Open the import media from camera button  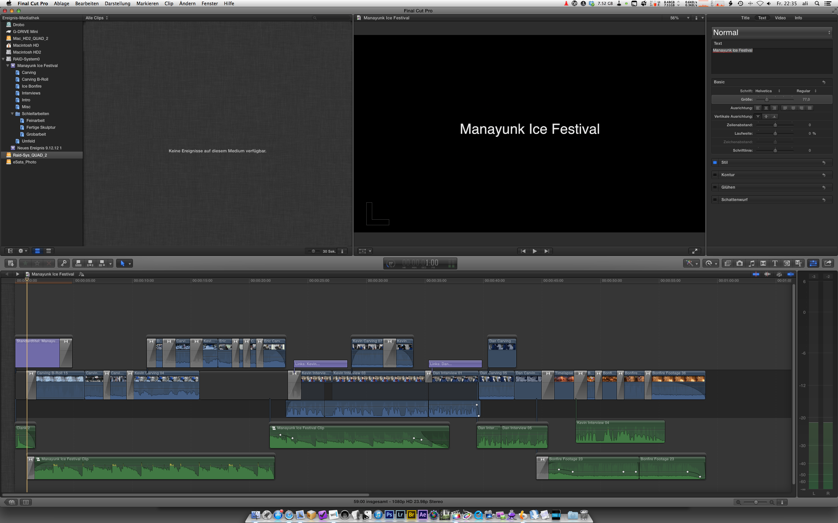click(11, 263)
